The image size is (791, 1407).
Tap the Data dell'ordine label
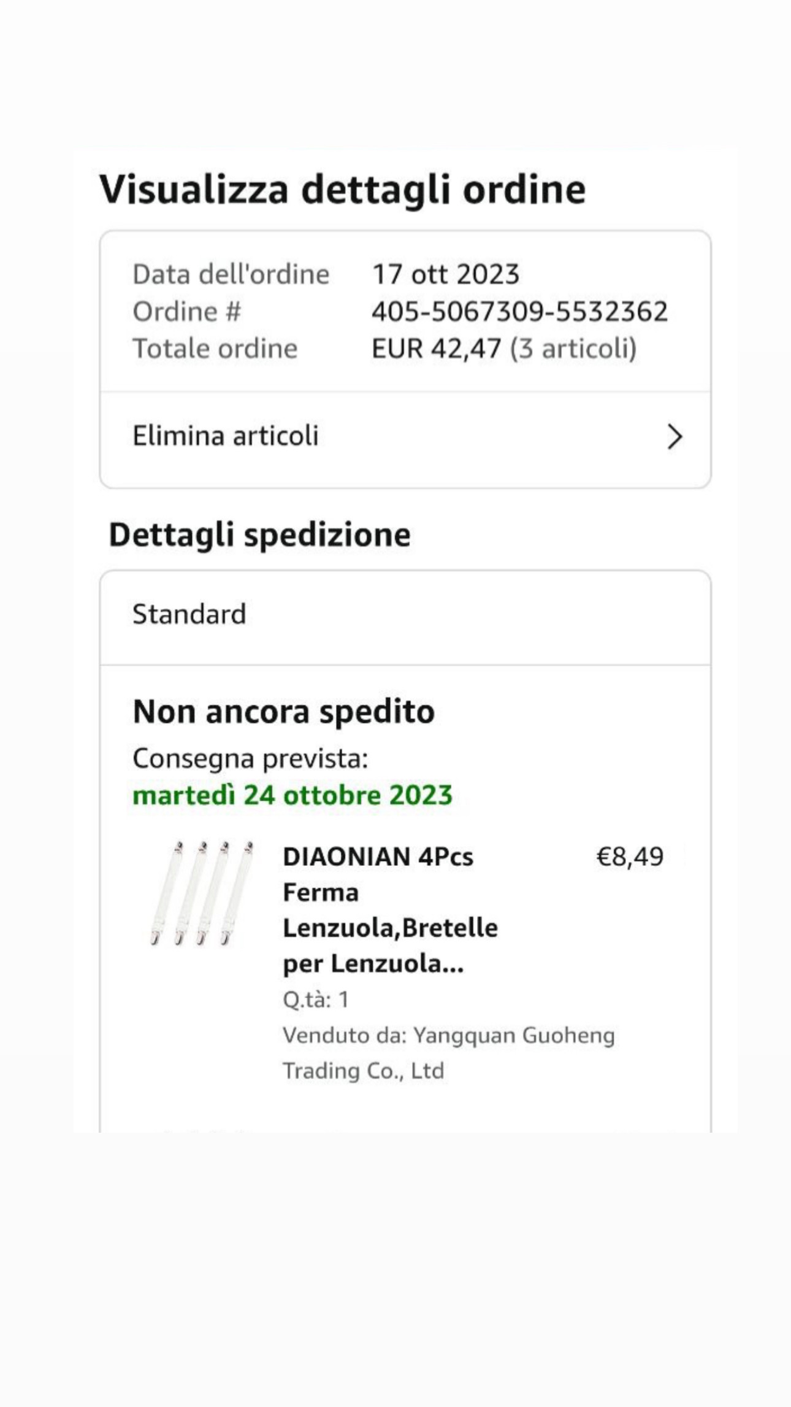(231, 274)
